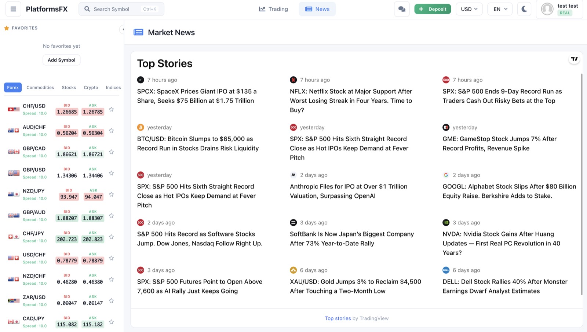Open the Top stories footer link
Screen dimensions: 587x332
(x=338, y=318)
